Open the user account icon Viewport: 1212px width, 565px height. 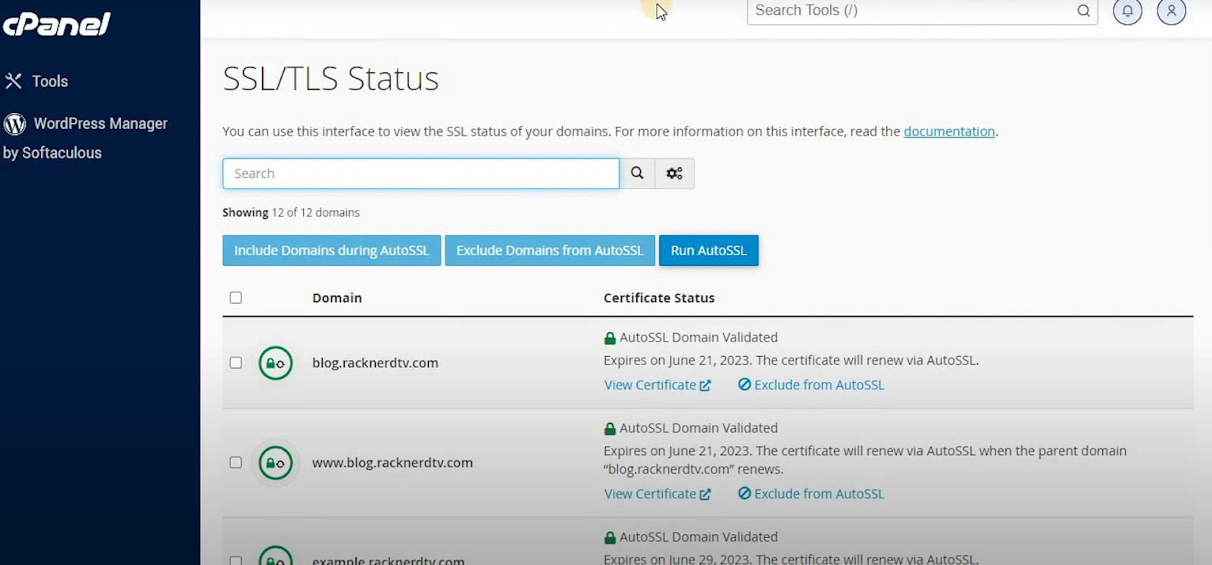pos(1171,11)
